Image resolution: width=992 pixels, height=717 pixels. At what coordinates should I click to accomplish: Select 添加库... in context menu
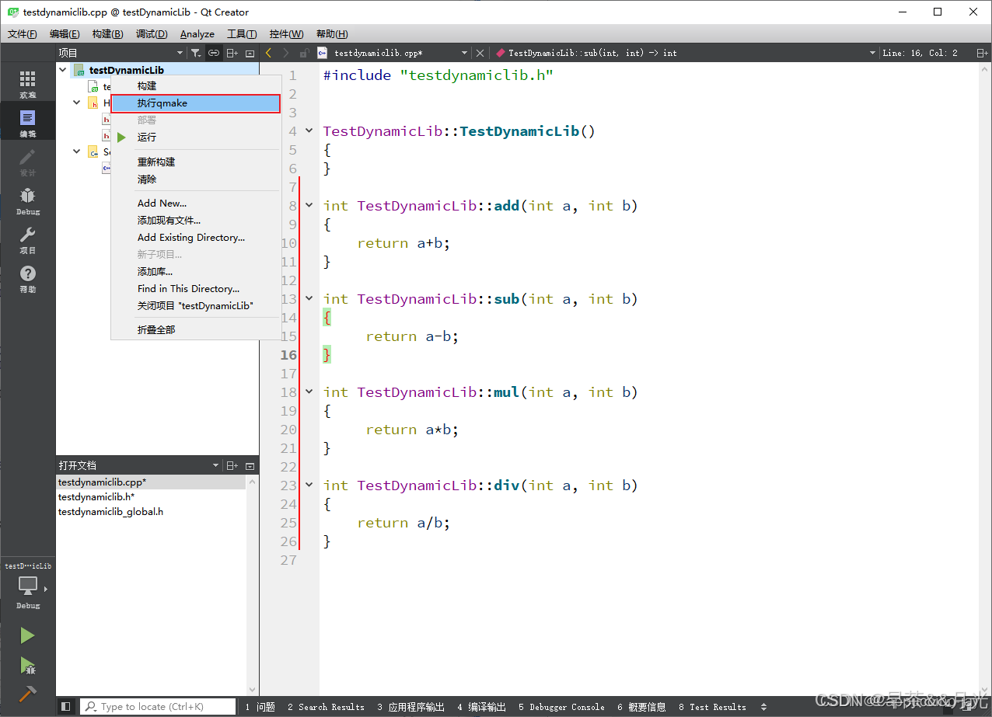pos(195,271)
